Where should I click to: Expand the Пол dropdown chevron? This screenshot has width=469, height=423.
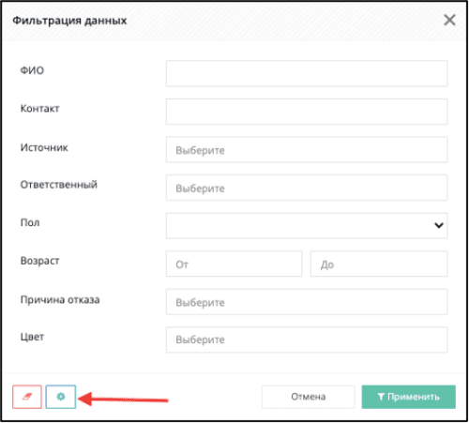click(439, 225)
